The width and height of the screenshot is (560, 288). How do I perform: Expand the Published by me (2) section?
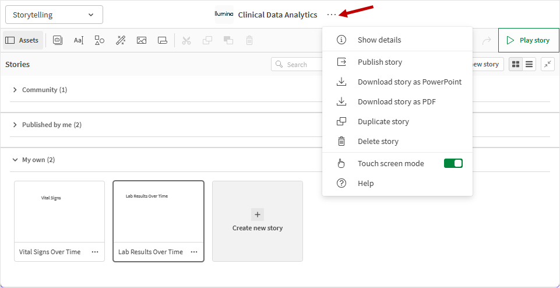pyautogui.click(x=15, y=125)
